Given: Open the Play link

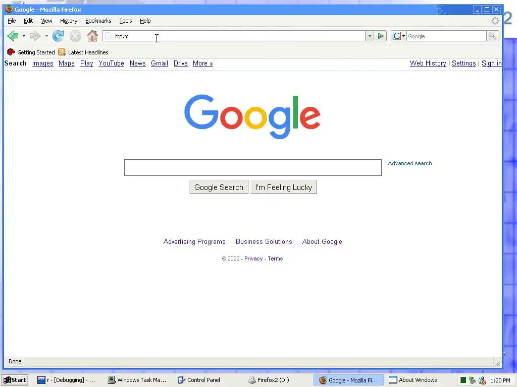Looking at the screenshot, I should coord(87,63).
